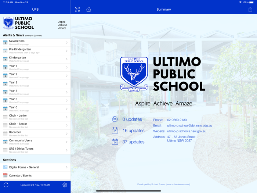Expand Community Users chevron
Image resolution: width=257 pixels, height=193 pixels.
(x=67, y=142)
